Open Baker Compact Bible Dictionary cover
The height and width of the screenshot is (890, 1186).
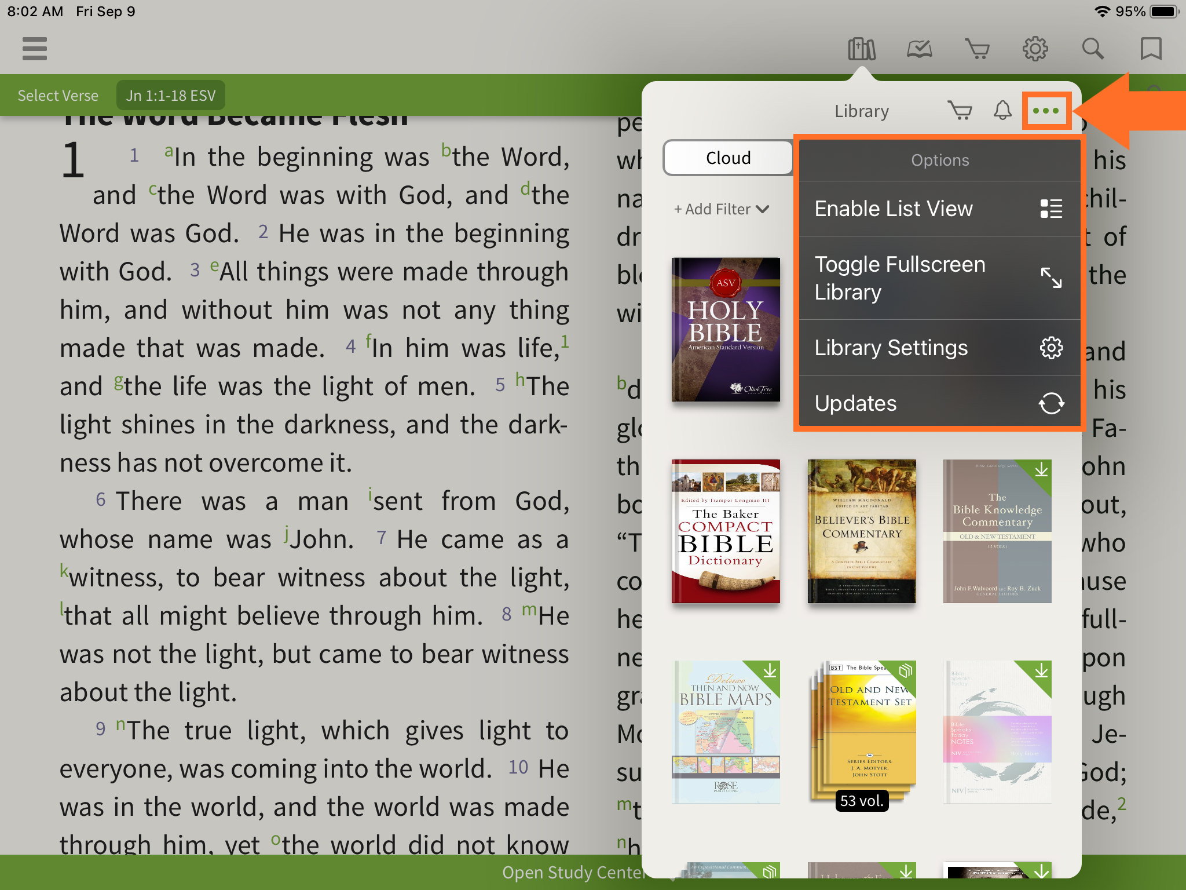pos(726,531)
